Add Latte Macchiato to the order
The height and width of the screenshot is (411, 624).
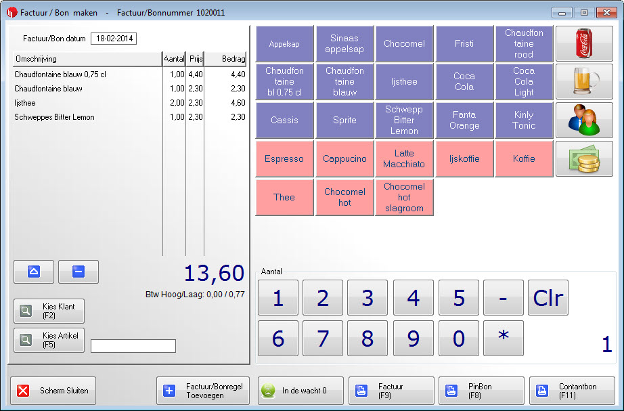click(x=404, y=158)
